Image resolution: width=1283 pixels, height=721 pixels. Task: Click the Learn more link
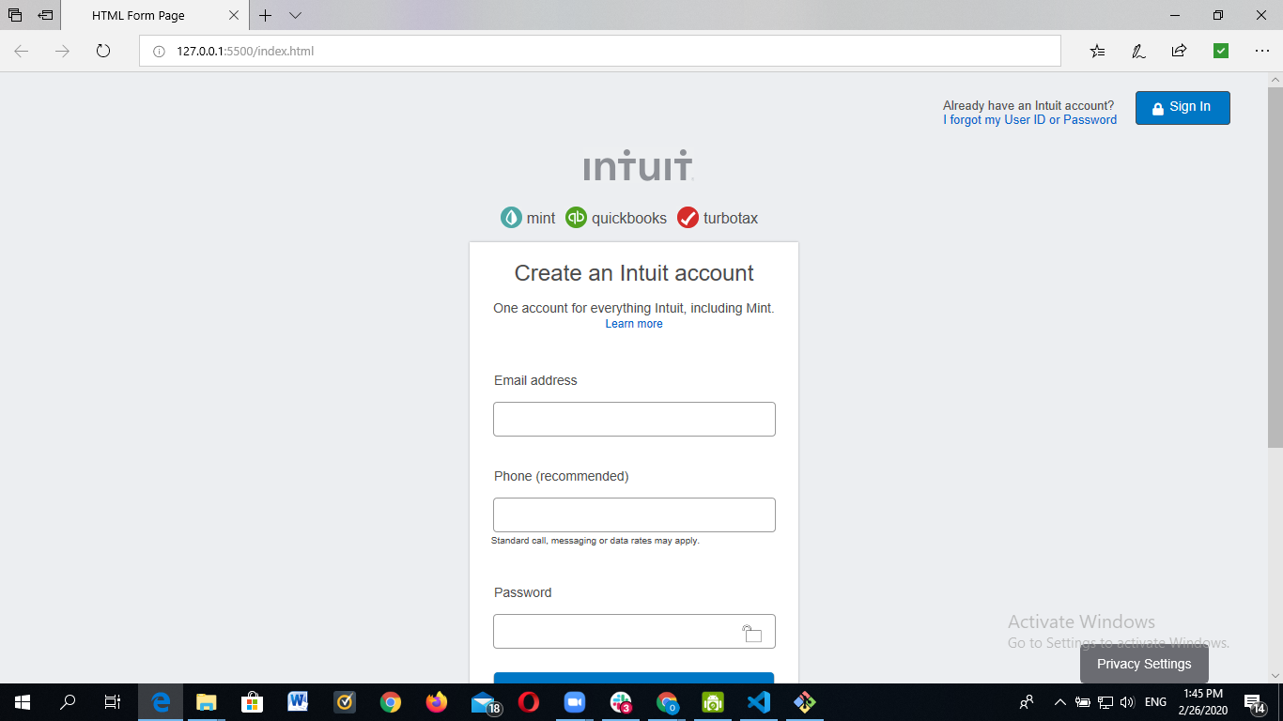[x=634, y=324]
